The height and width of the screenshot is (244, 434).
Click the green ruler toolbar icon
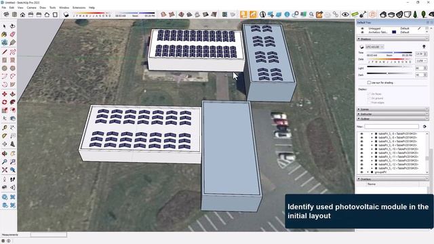(x=355, y=14)
